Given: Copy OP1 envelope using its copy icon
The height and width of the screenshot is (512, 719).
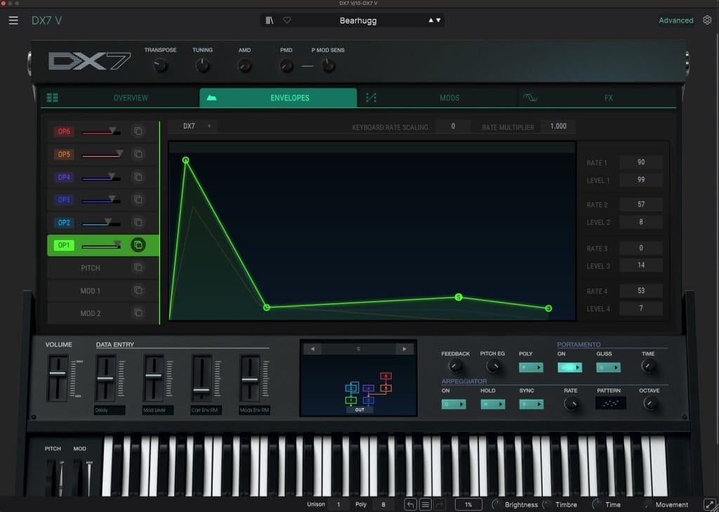Looking at the screenshot, I should tap(138, 245).
